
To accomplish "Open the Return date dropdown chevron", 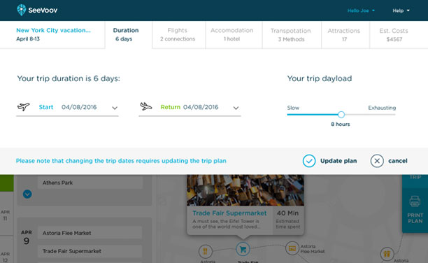I will [x=236, y=108].
